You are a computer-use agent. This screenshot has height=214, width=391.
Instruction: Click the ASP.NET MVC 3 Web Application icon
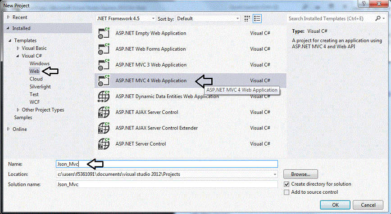click(104, 65)
